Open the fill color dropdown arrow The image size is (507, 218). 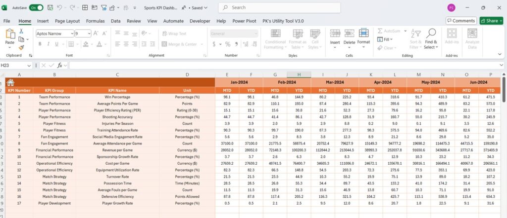92,44
